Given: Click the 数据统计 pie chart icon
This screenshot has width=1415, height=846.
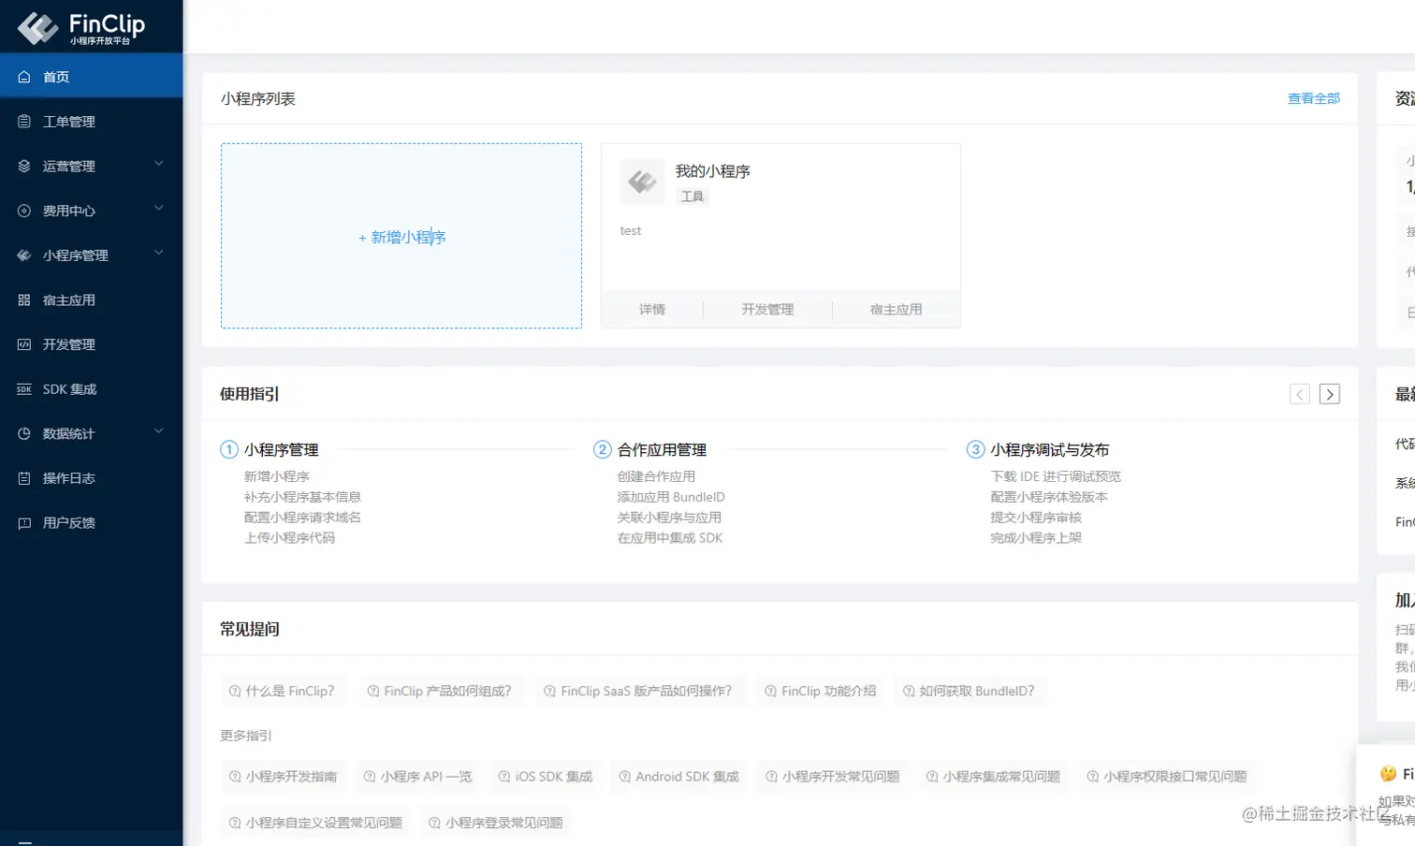Looking at the screenshot, I should tap(24, 433).
